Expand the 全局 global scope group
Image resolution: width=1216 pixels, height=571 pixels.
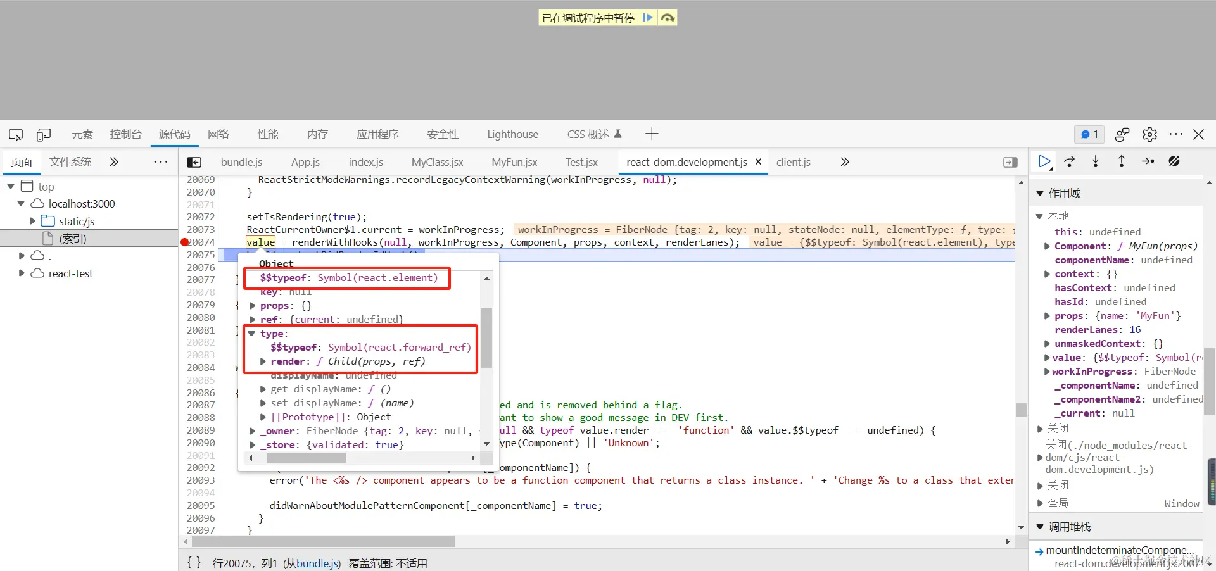(x=1039, y=503)
